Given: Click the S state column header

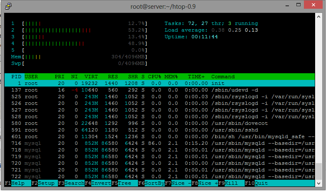Looking at the screenshot, I should tap(143, 77).
